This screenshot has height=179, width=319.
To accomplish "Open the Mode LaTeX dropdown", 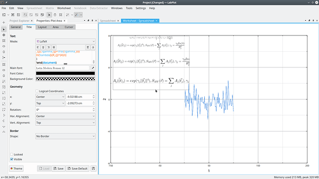I will (65, 42).
